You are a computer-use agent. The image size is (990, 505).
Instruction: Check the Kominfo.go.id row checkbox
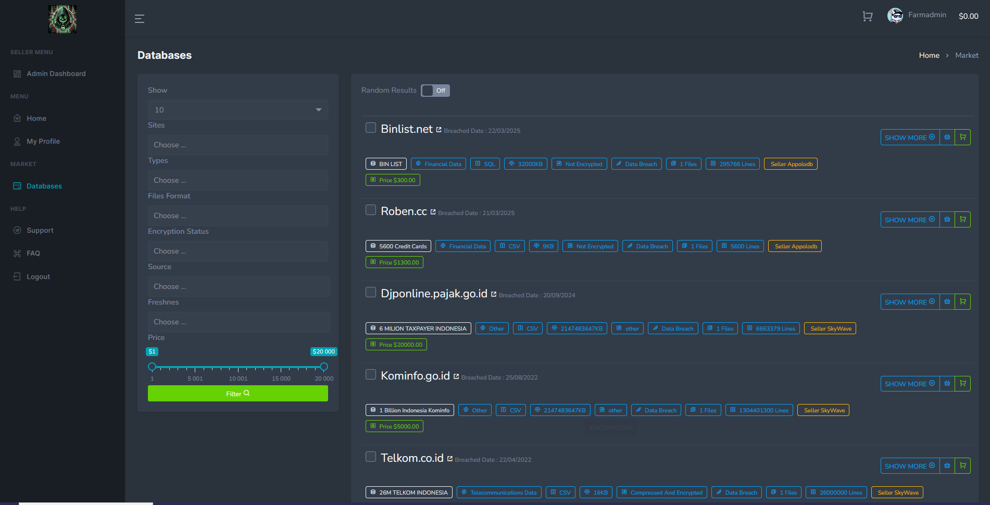pos(371,374)
